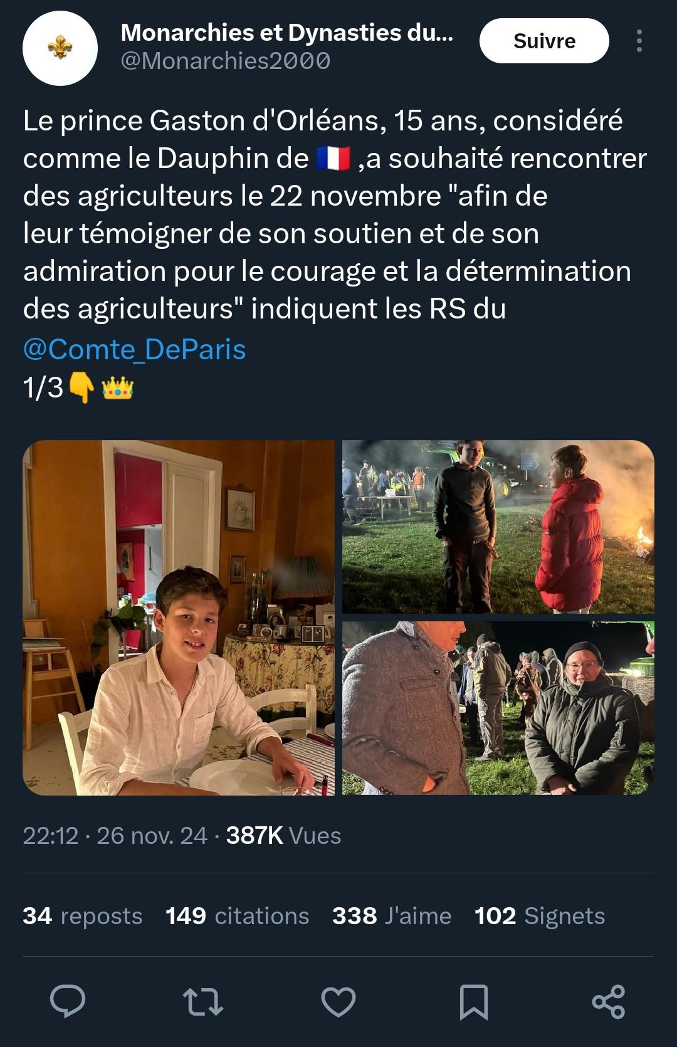The image size is (677, 1047).
Task: Bookmark the tweet with the bookmark icon
Action: coord(474,1001)
